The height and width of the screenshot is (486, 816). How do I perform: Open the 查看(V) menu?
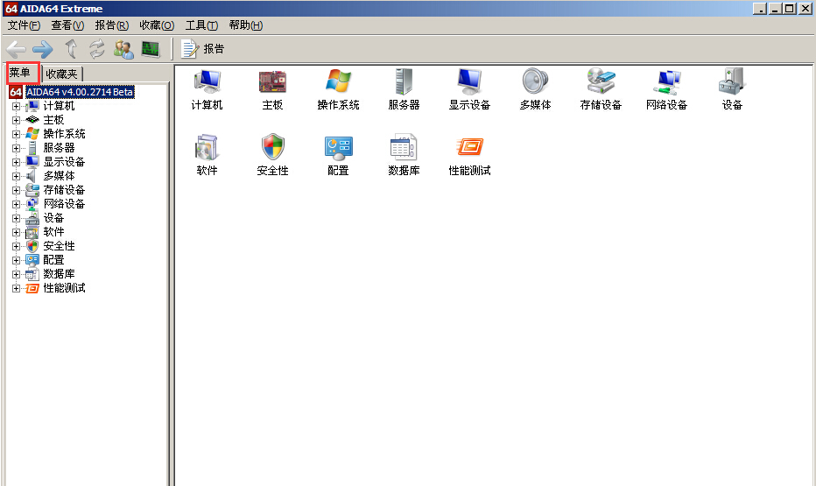(x=67, y=25)
